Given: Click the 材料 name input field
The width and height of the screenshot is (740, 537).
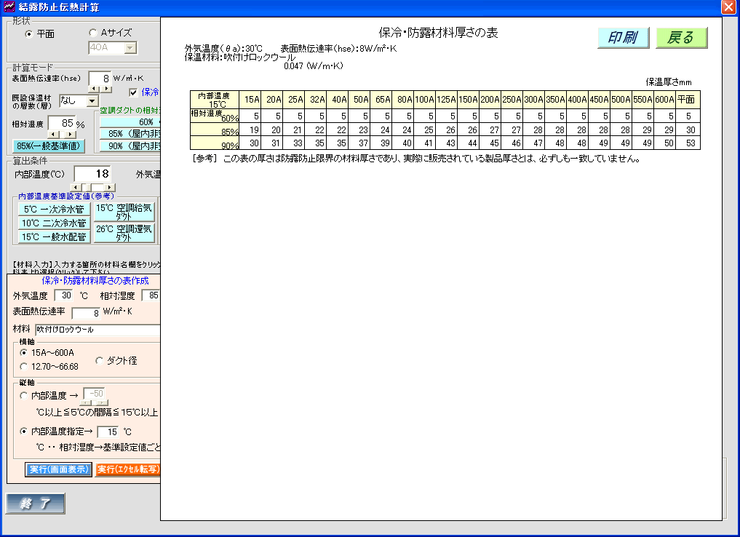Looking at the screenshot, I should (x=96, y=330).
